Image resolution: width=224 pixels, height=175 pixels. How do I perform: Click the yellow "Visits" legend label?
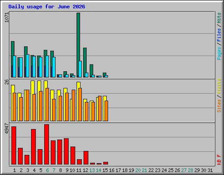(219, 86)
